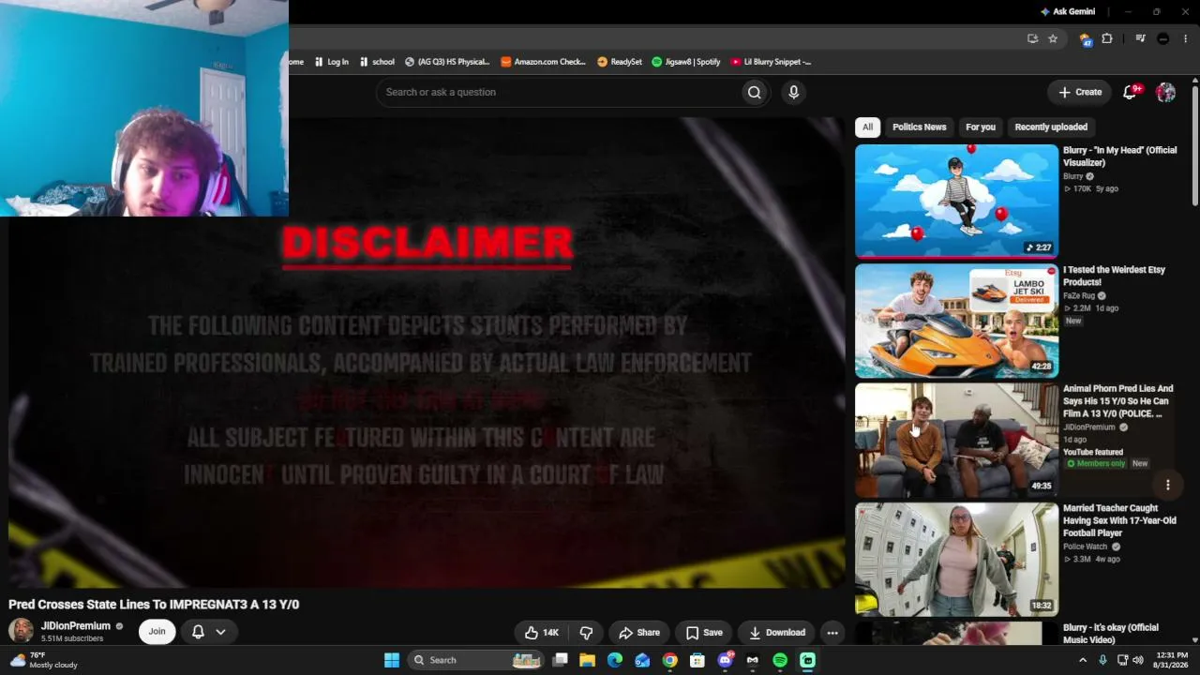Show hidden system tray icons
Image resolution: width=1200 pixels, height=675 pixels.
click(x=1083, y=660)
